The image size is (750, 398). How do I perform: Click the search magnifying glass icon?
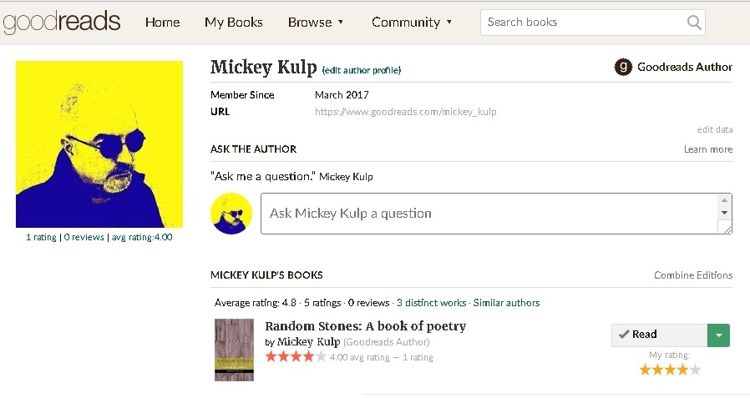pos(693,23)
